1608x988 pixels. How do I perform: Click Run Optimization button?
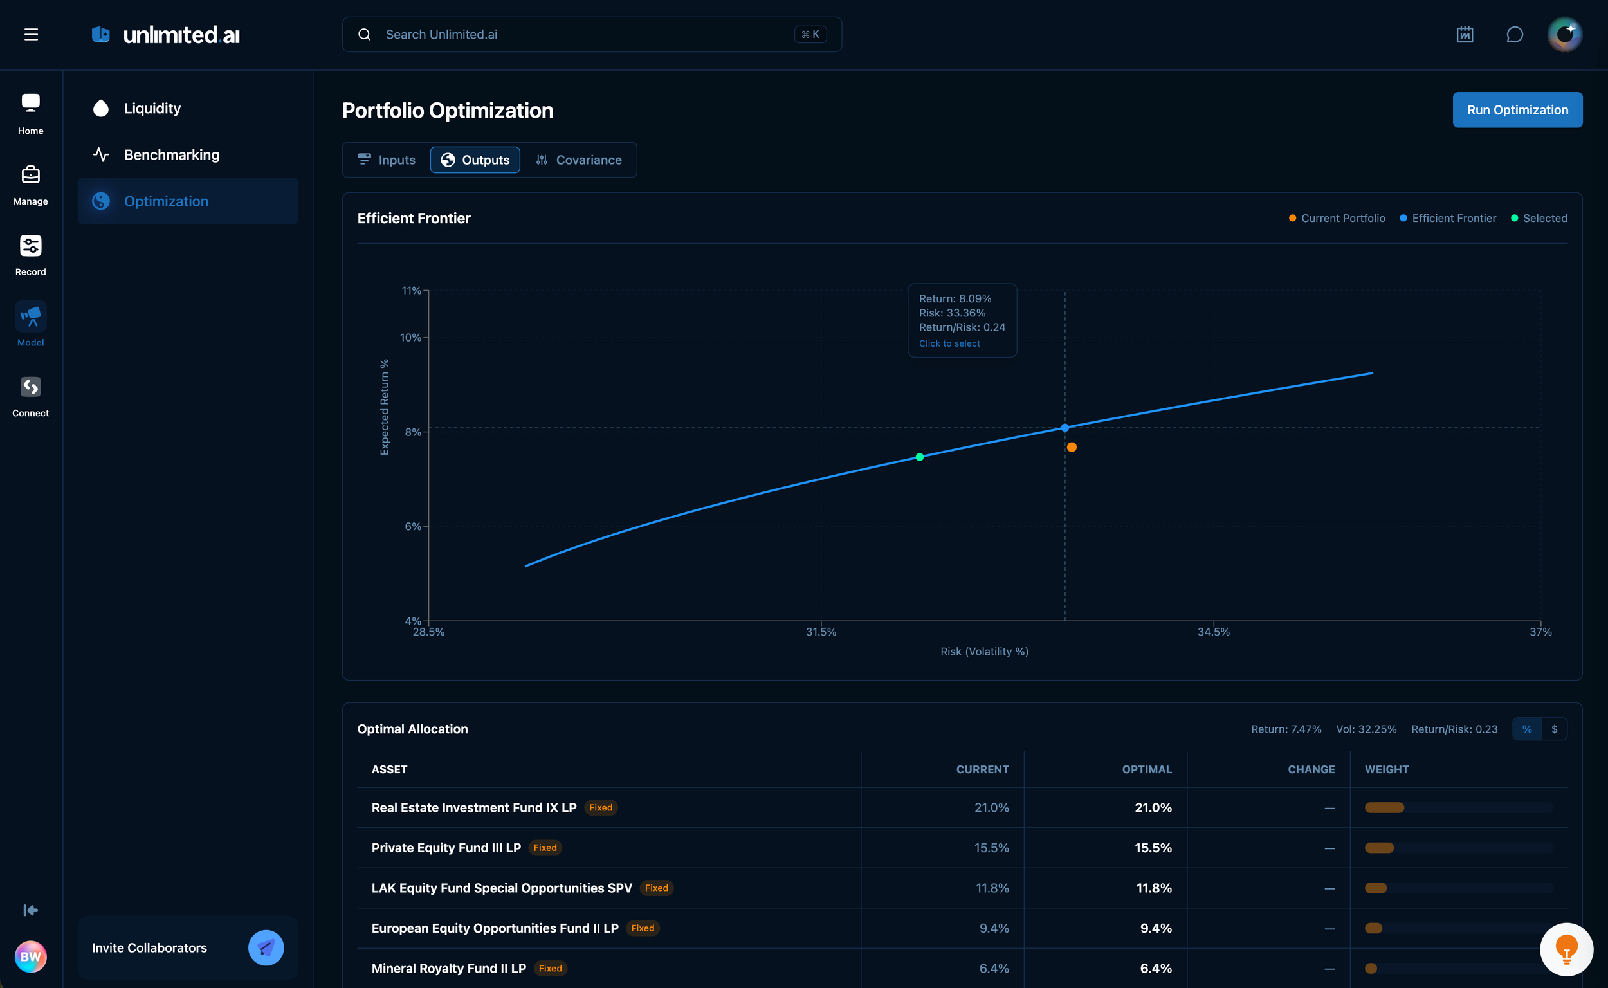pyautogui.click(x=1517, y=110)
